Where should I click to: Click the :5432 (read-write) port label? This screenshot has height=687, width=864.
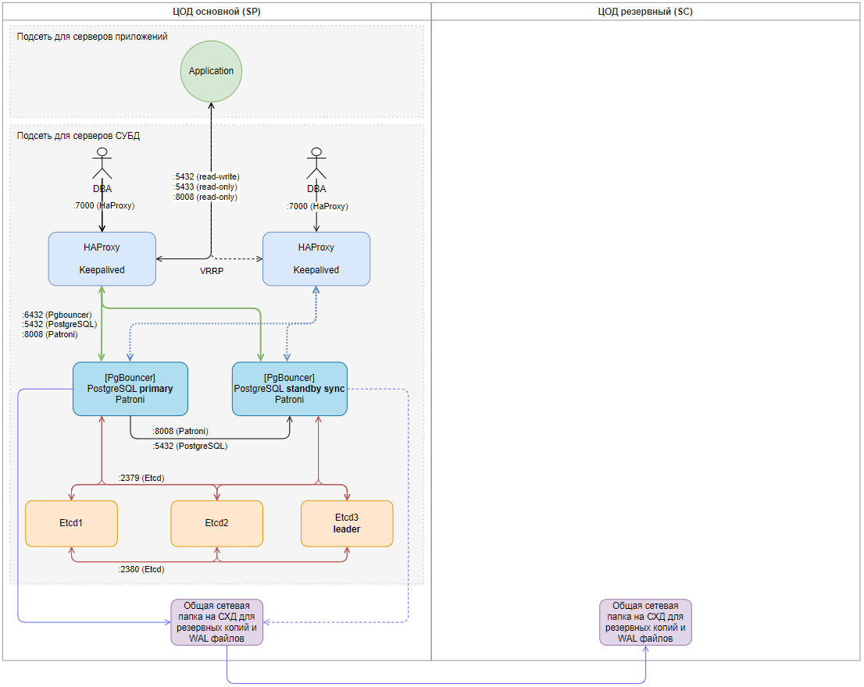pyautogui.click(x=206, y=177)
